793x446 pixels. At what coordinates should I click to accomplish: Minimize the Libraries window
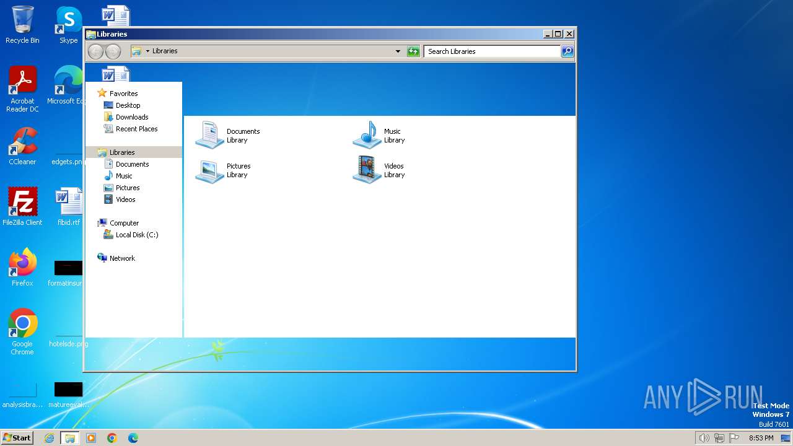point(548,34)
